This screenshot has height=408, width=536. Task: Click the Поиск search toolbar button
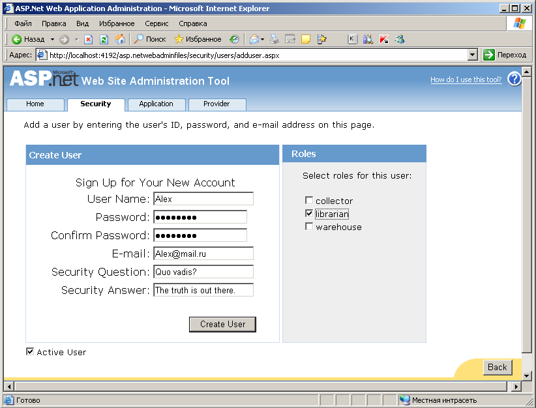(150, 39)
